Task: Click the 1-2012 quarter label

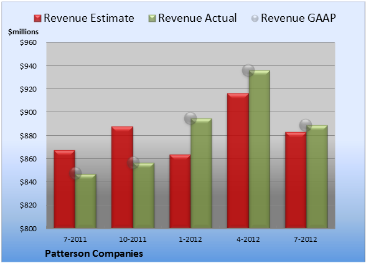Action: 190,239
